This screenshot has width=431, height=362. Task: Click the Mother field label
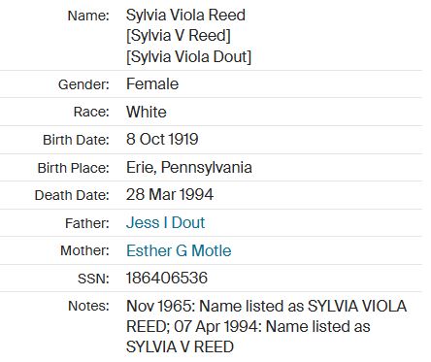click(84, 250)
